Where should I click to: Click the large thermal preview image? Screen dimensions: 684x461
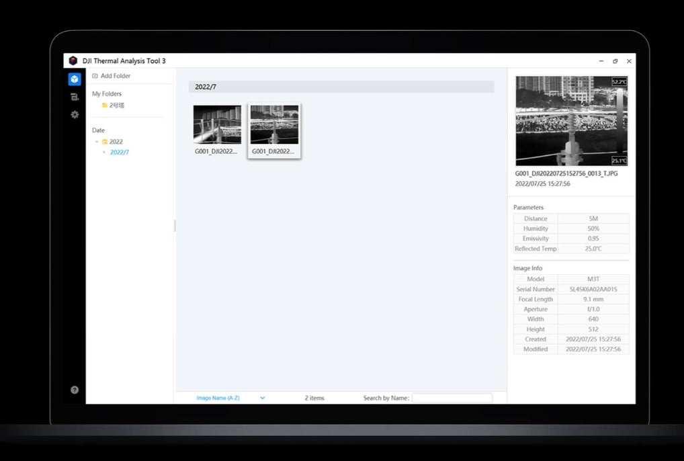571,121
